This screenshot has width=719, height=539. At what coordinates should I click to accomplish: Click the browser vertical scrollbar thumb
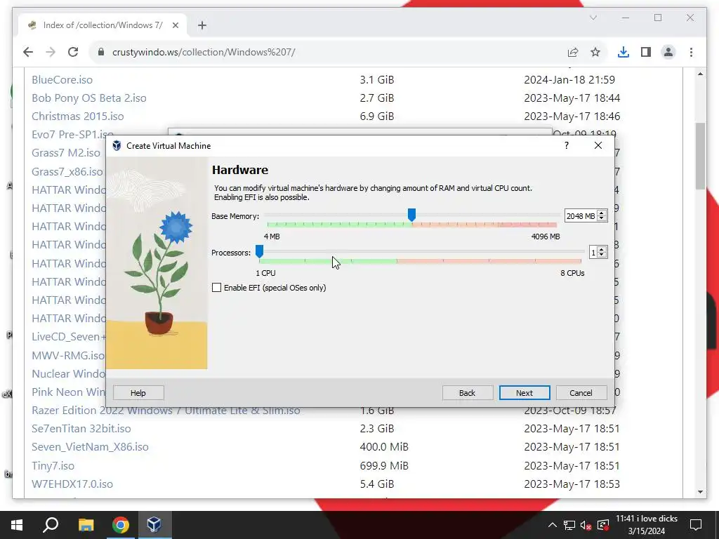[x=700, y=156]
